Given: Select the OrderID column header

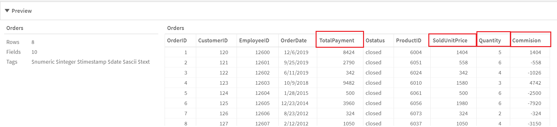Looking at the screenshot, I should (177, 40).
